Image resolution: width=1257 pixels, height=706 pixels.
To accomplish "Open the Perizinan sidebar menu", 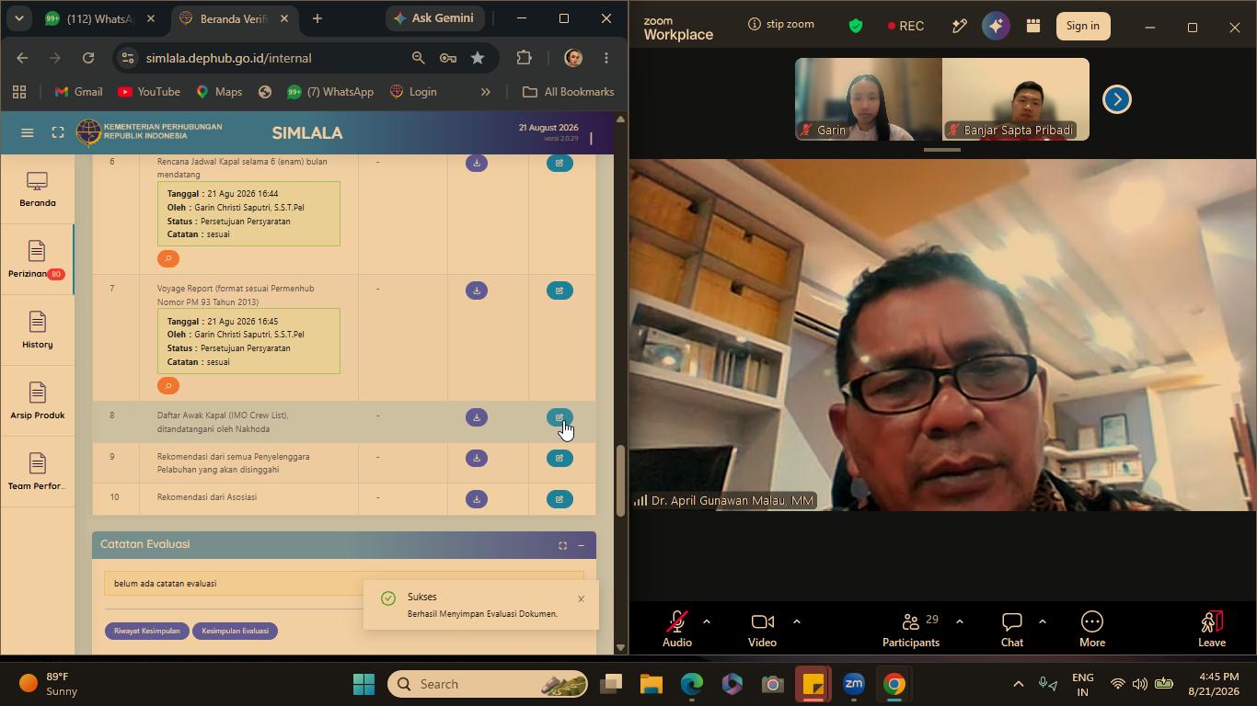I will coord(37,260).
